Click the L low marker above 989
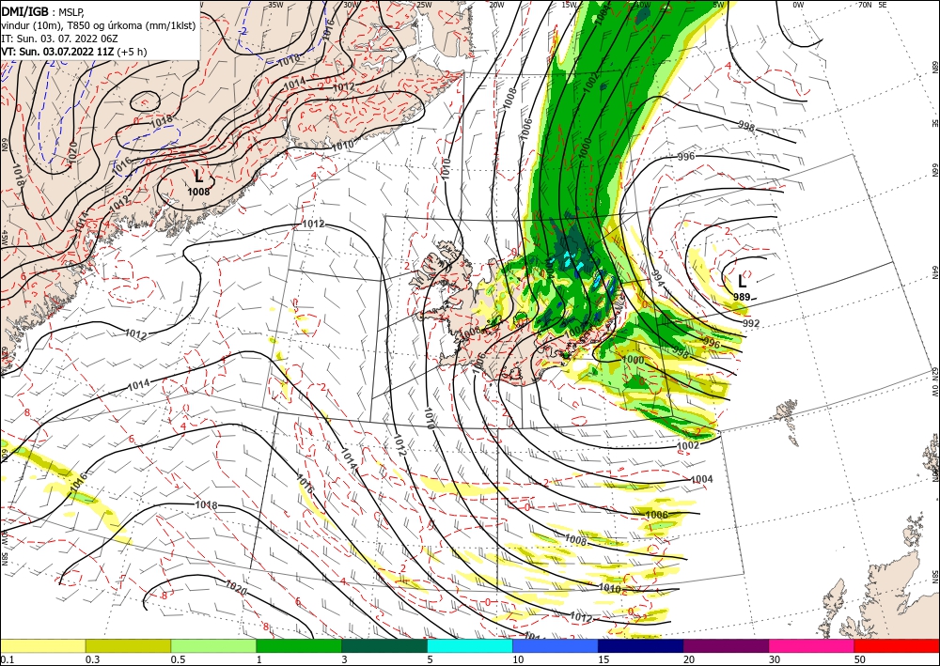 (743, 280)
